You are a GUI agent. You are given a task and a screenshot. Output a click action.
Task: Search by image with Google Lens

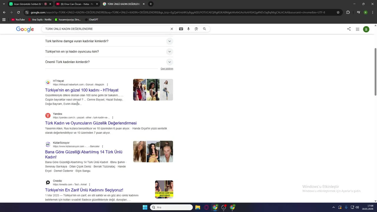pos(196,29)
